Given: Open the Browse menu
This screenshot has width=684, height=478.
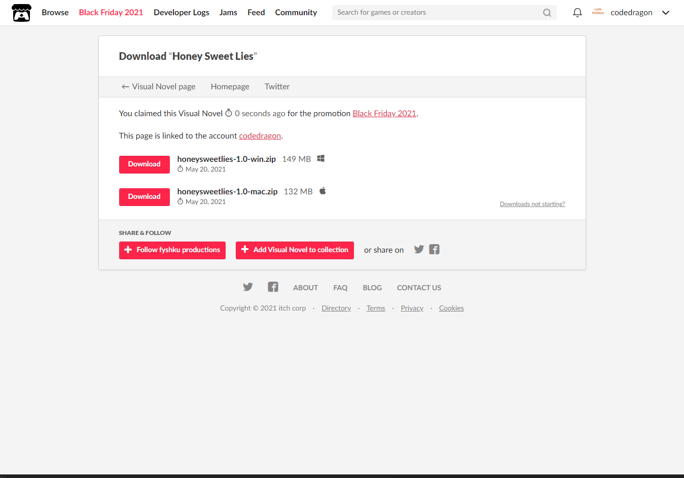Looking at the screenshot, I should pyautogui.click(x=55, y=12).
